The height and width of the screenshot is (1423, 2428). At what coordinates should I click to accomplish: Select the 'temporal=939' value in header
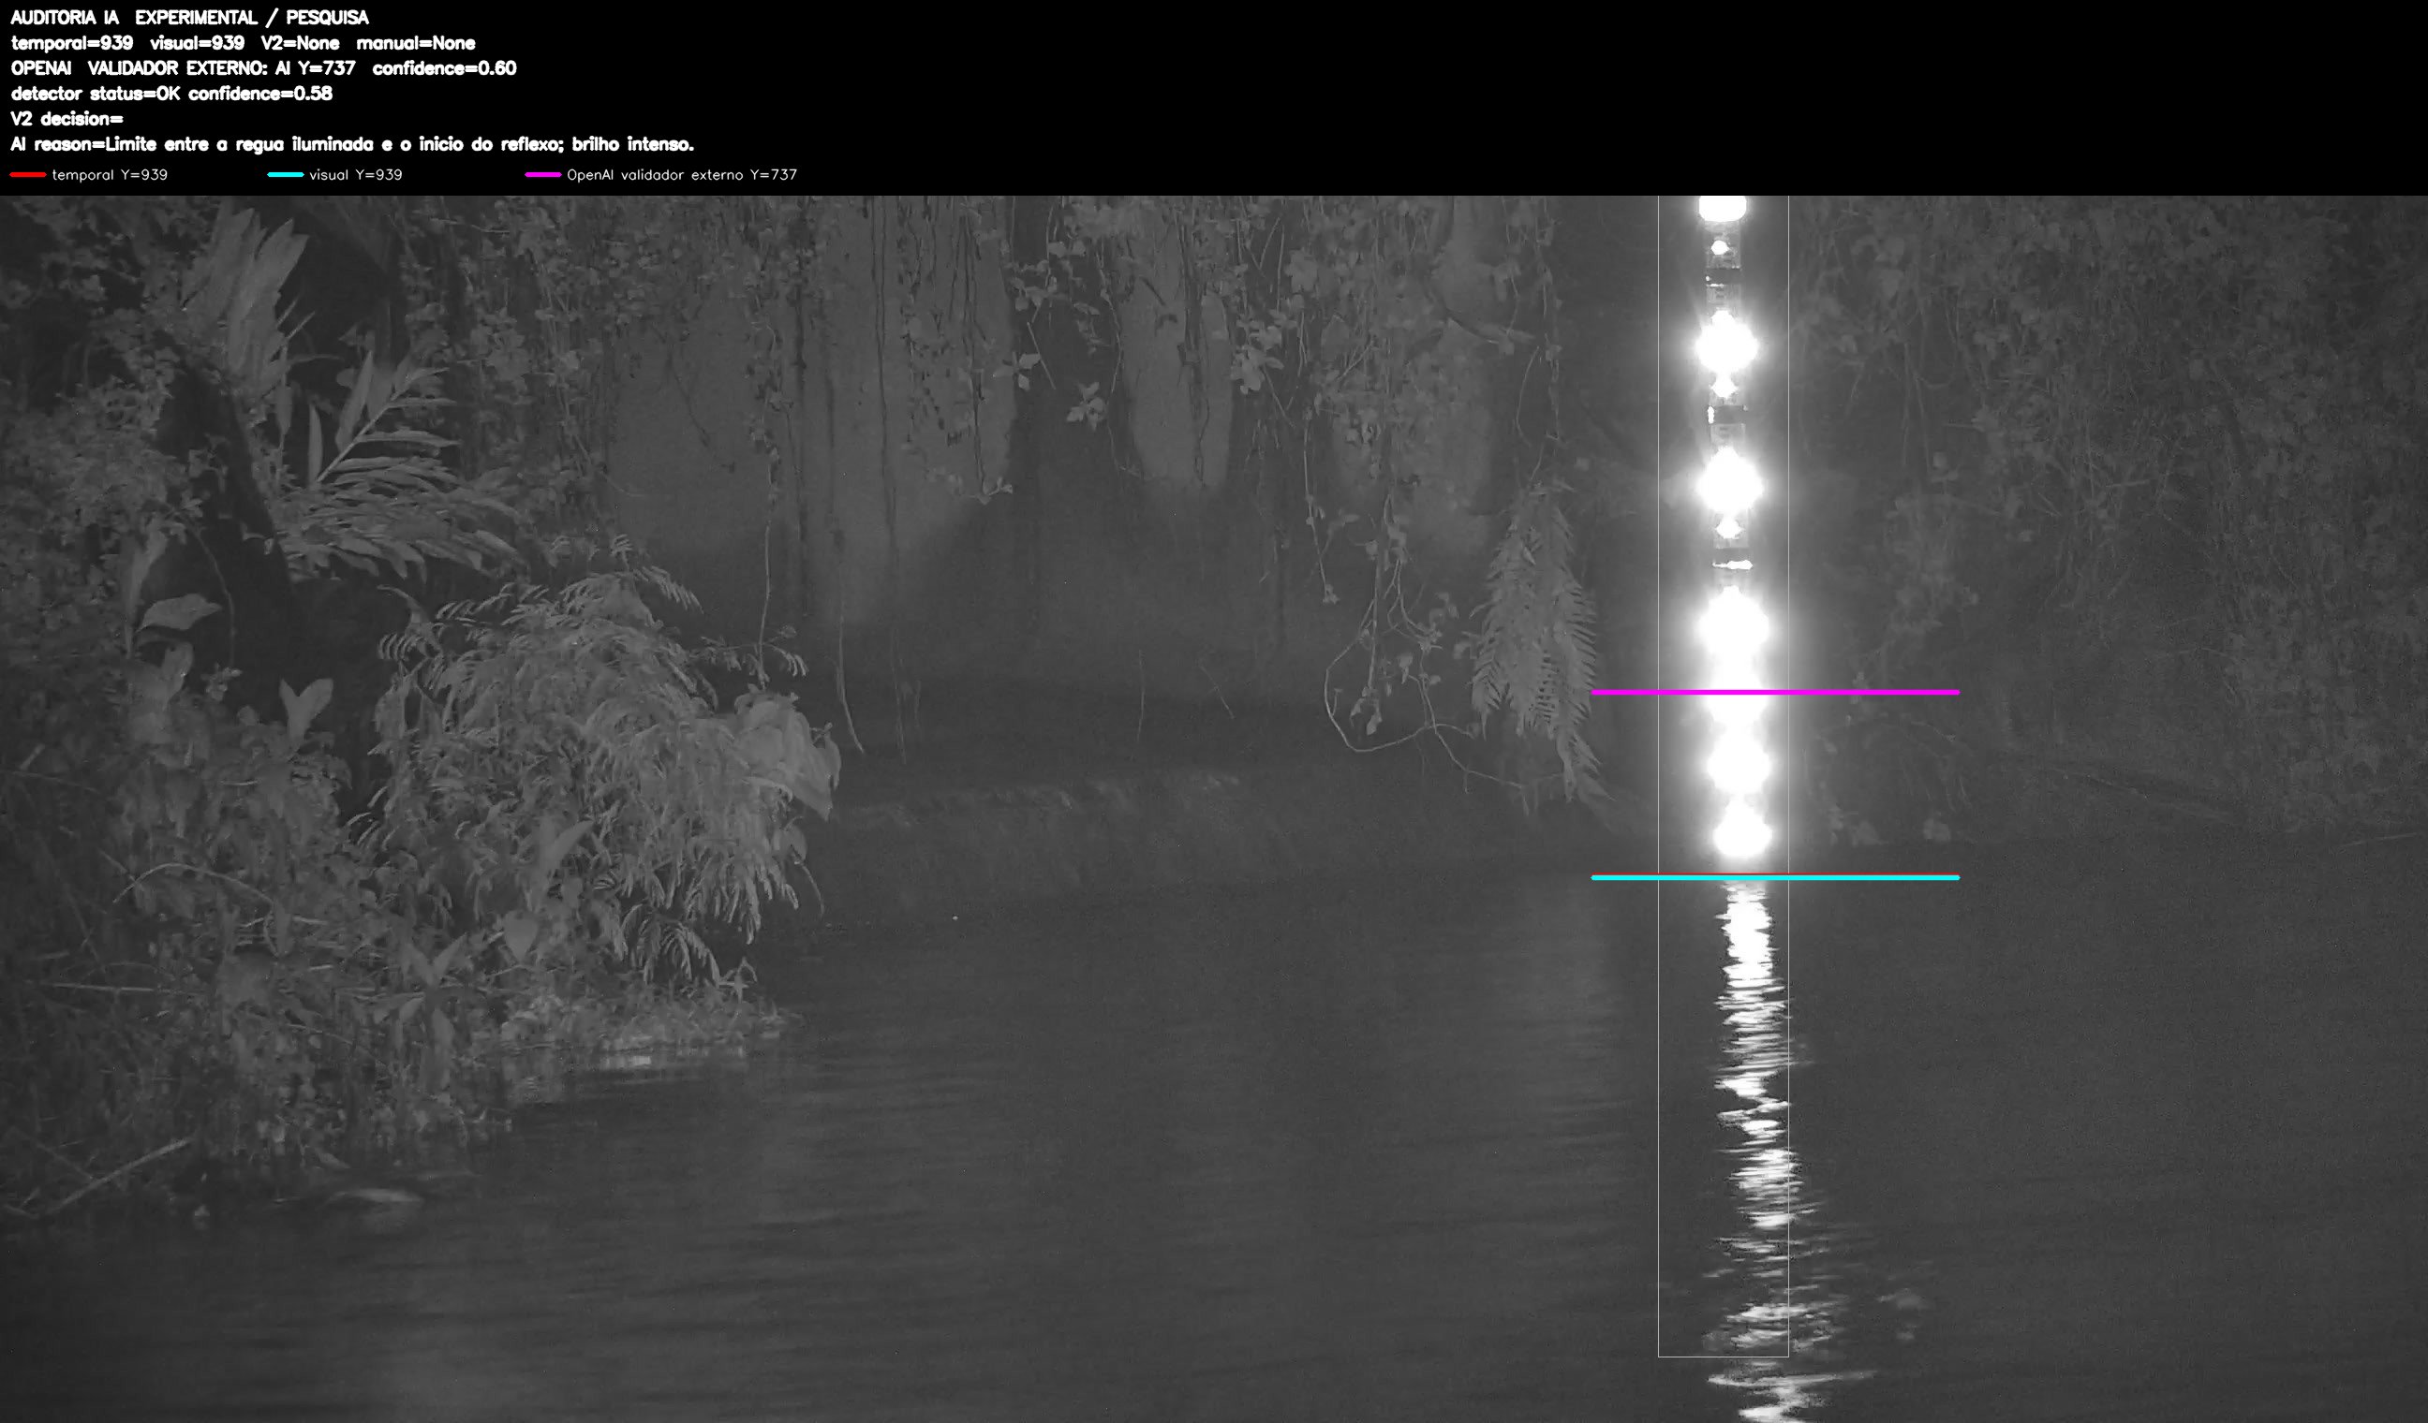coord(72,43)
